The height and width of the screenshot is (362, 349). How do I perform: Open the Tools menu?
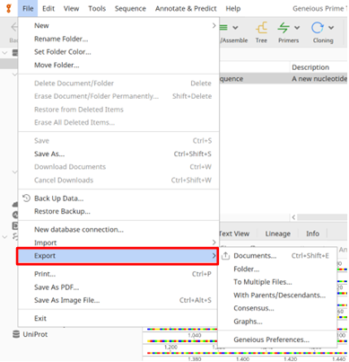pyautogui.click(x=97, y=8)
